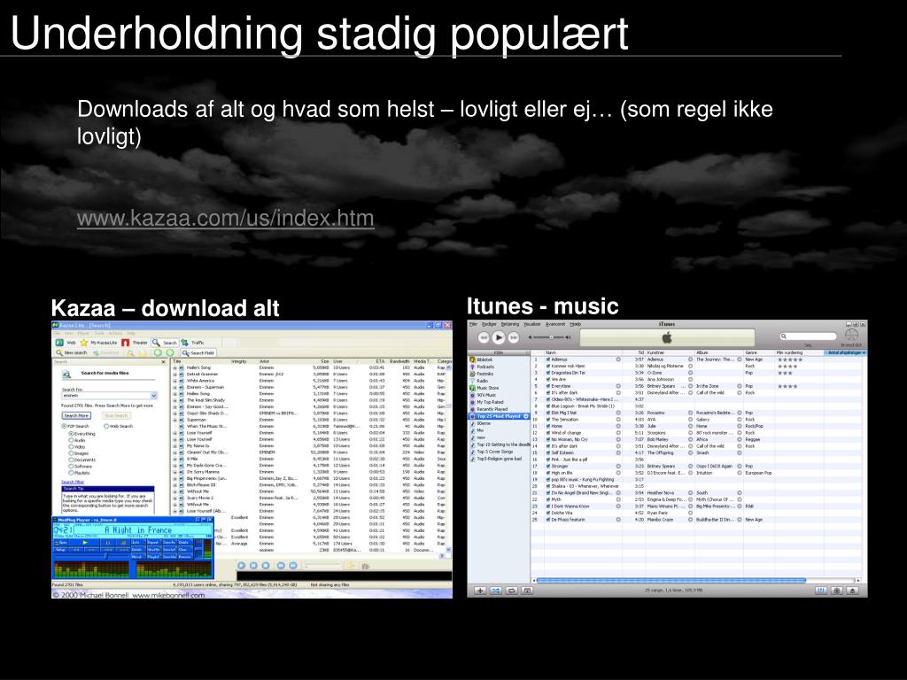Viewport: 907px width, 680px height.
Task: Open the Theater toolbar icon in Kazaa
Action: pyautogui.click(x=126, y=343)
